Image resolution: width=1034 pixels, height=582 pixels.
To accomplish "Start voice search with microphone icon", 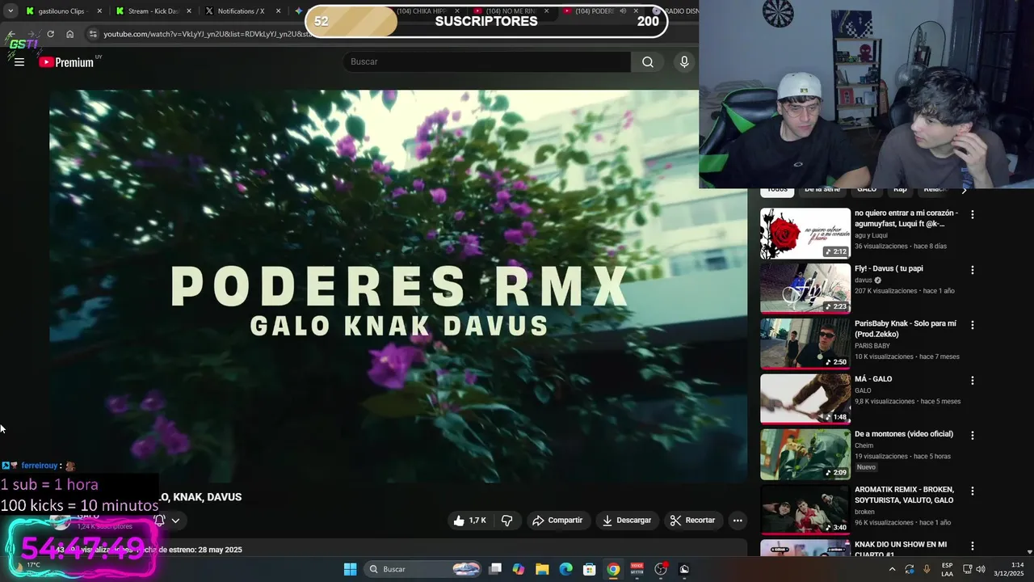I will click(x=684, y=62).
